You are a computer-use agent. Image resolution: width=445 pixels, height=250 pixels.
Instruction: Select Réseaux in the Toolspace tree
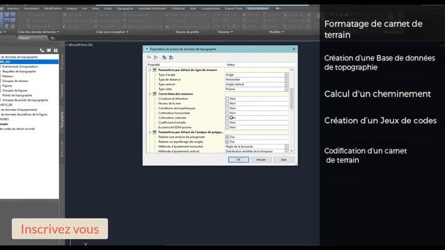pos(8,76)
